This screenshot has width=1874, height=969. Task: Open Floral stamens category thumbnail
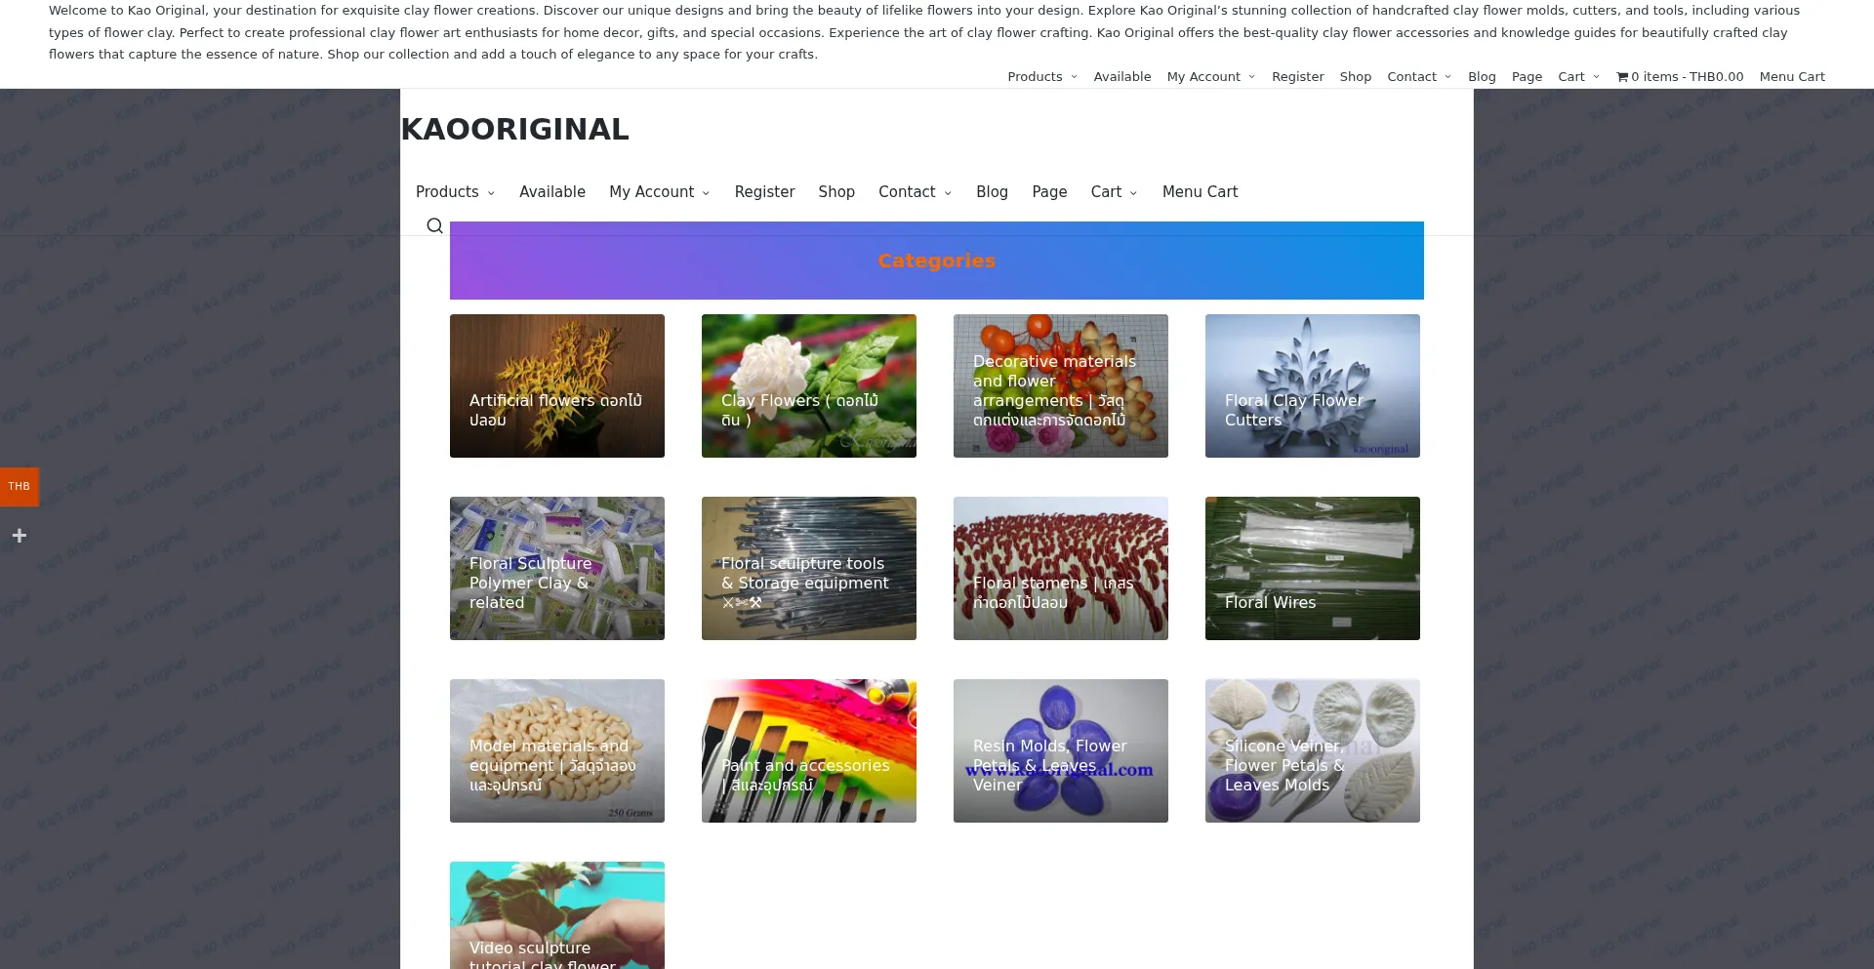coord(1061,568)
